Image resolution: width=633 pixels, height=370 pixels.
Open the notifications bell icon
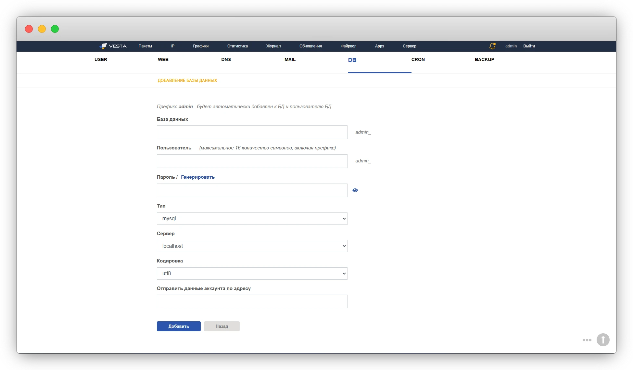click(492, 46)
